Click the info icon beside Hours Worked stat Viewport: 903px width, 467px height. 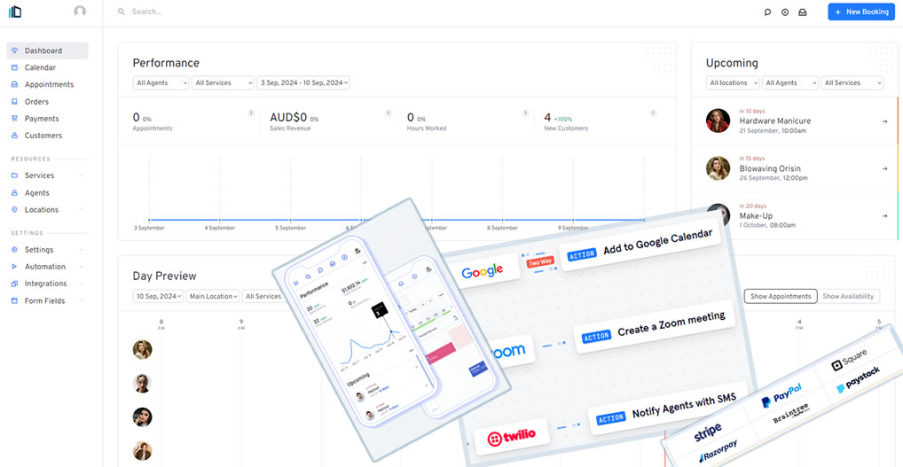click(525, 113)
